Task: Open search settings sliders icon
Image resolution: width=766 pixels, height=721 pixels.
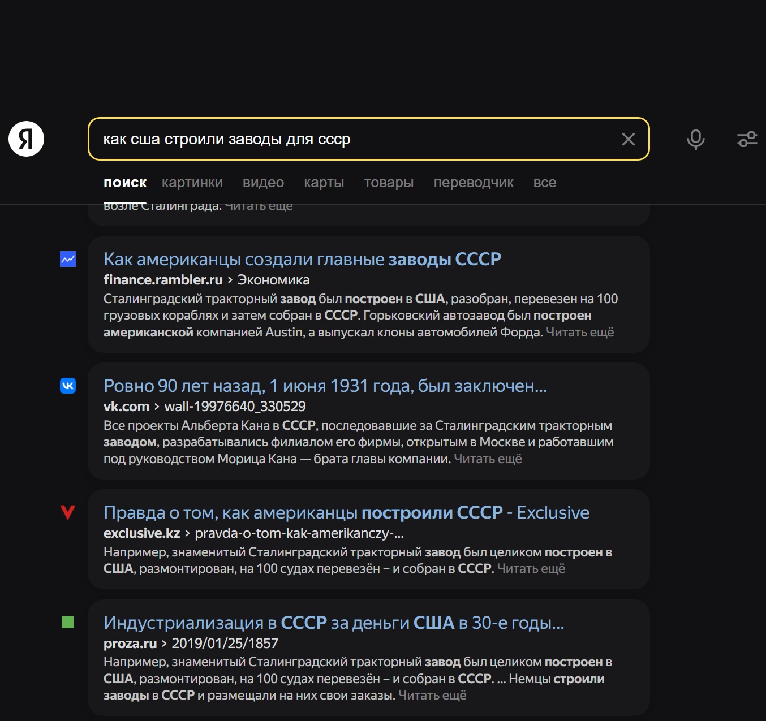Action: click(x=747, y=139)
